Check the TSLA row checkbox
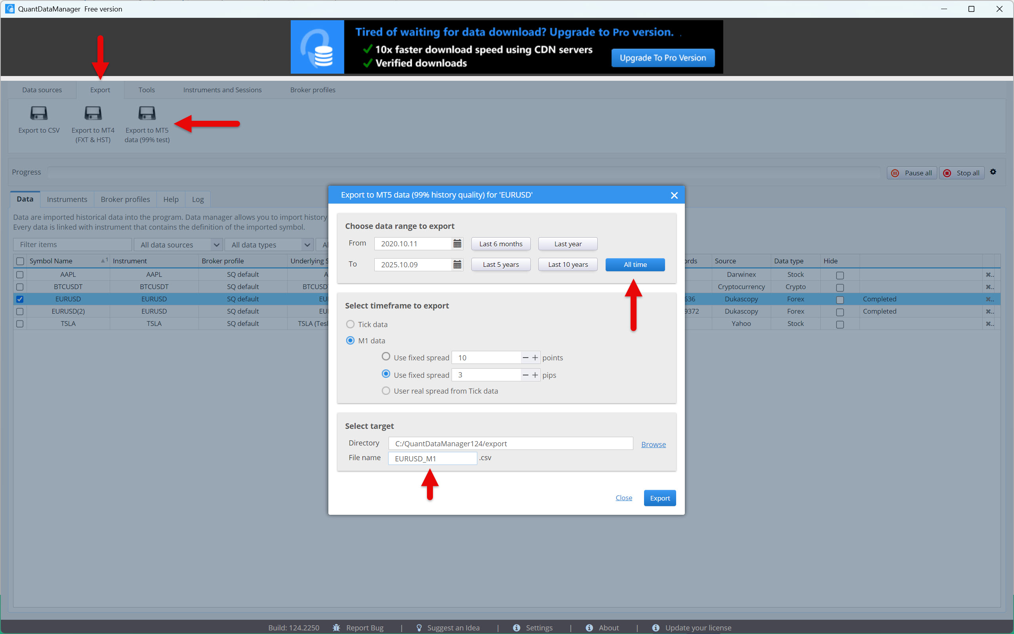 pyautogui.click(x=20, y=324)
